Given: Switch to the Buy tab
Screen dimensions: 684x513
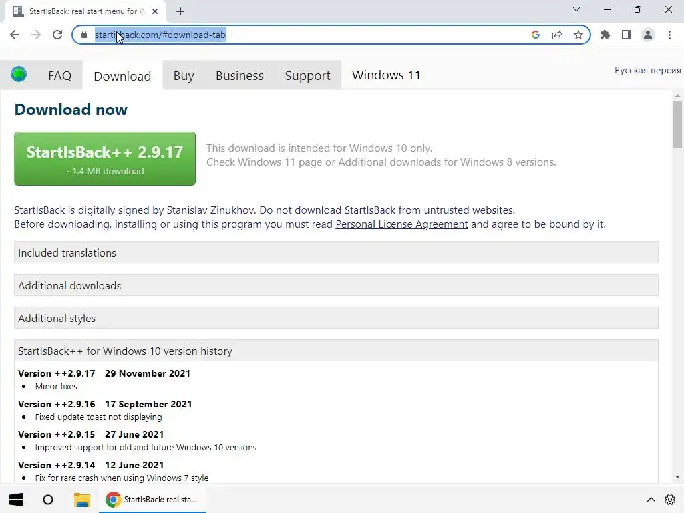Looking at the screenshot, I should (184, 76).
